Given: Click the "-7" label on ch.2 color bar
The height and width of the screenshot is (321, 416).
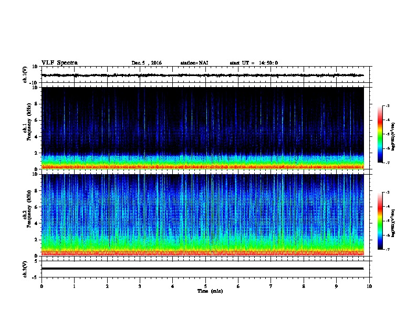Looking at the screenshot, I should click(387, 249).
